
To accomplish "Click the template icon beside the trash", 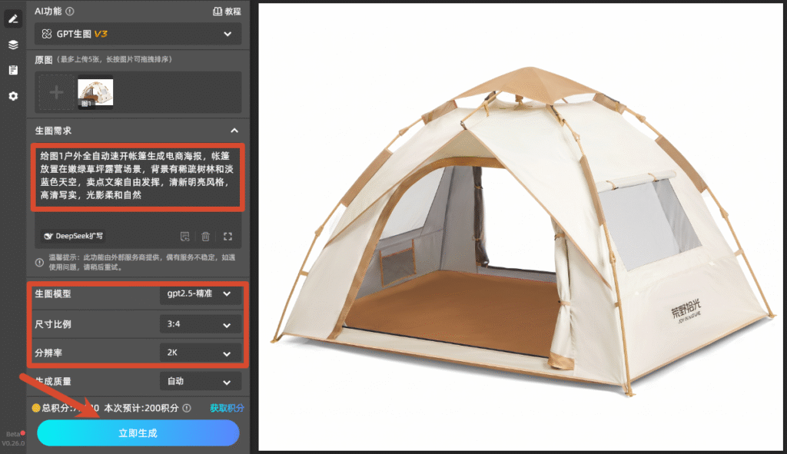I will click(x=184, y=237).
